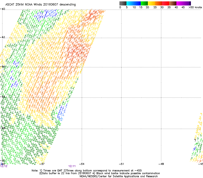
Task: Click the legend label '35'
Action: pos(169,7)
